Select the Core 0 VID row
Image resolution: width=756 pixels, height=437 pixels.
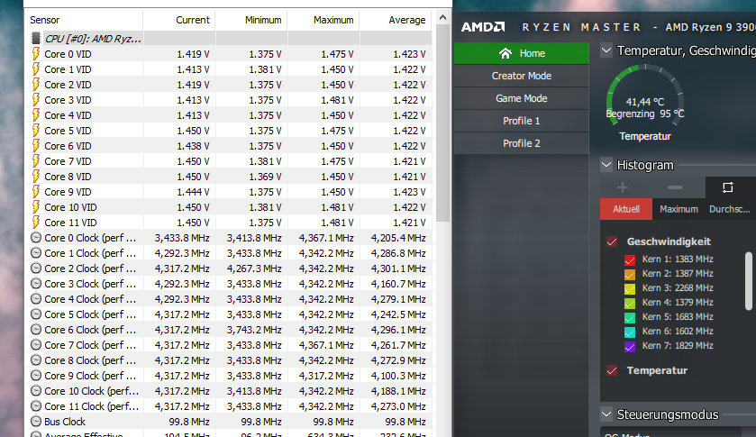229,53
